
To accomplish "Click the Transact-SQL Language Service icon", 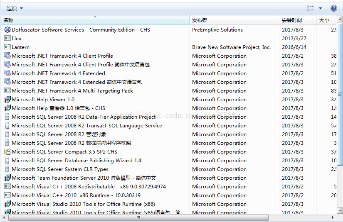I will (x=7, y=125).
